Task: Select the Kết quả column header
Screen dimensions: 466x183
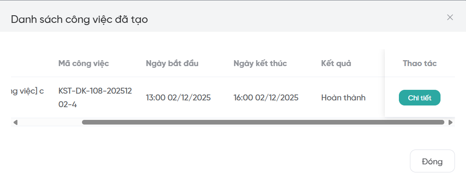Action: 336,64
